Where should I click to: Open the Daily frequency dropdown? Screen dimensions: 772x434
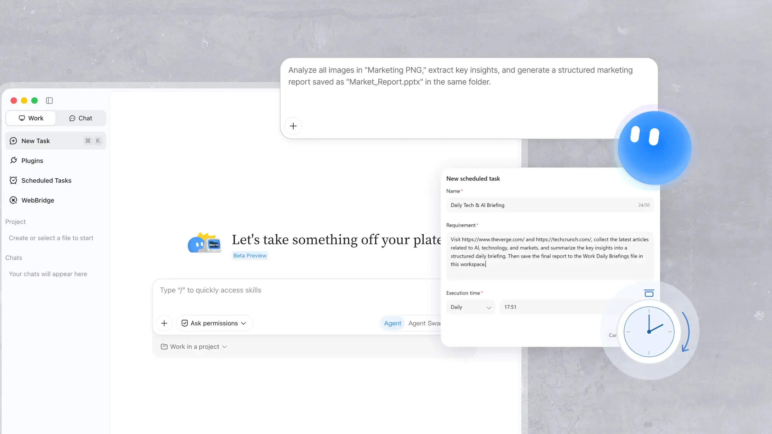(471, 307)
